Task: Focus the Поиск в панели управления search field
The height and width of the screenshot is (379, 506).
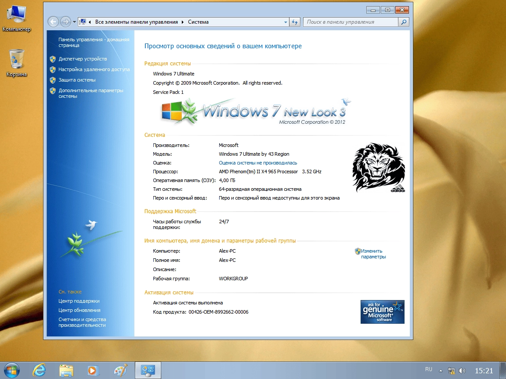Action: [x=351, y=22]
